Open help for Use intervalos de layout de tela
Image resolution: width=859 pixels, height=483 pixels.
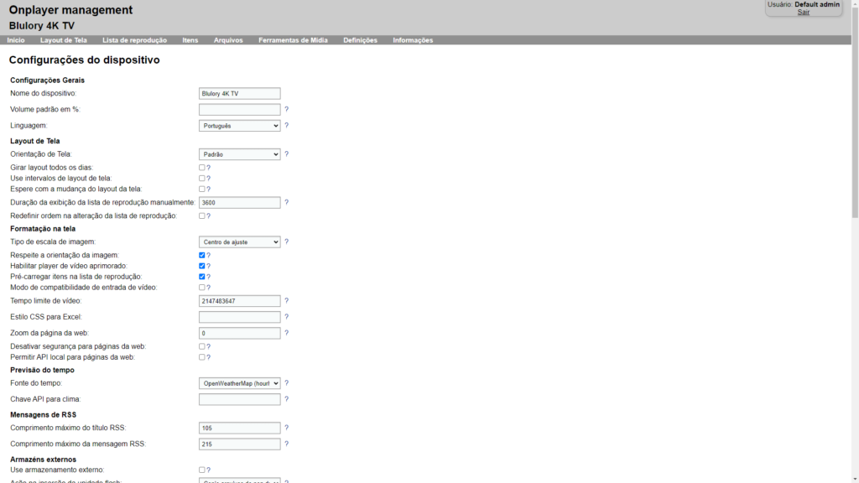coord(208,179)
